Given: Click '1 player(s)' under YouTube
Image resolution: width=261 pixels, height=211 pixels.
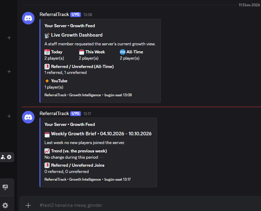Looking at the screenshot, I should click(x=54, y=87).
